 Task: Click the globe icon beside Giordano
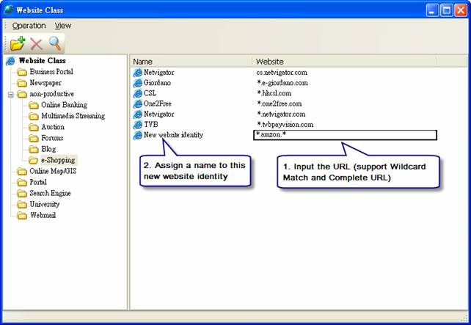[138, 83]
